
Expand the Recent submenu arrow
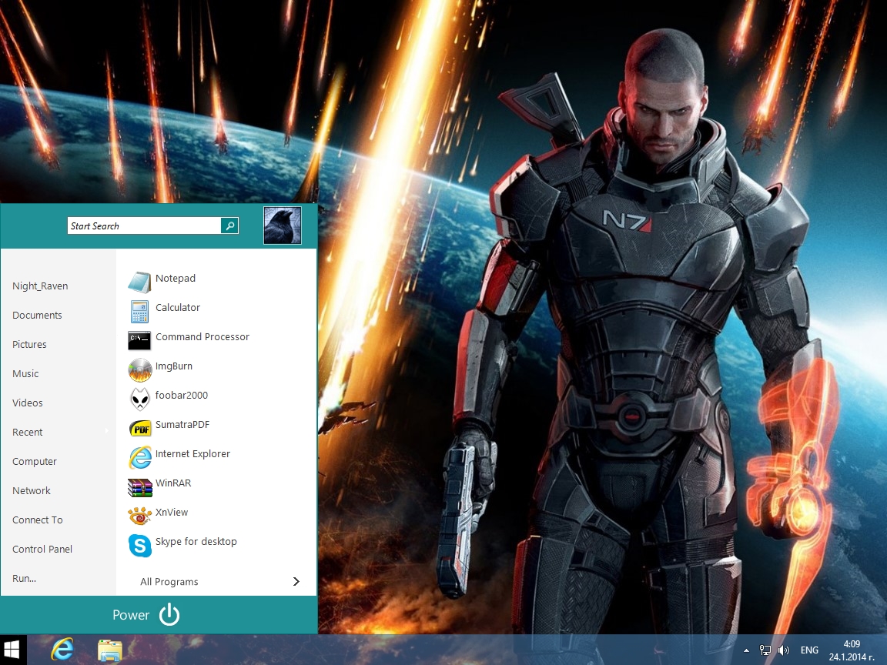(107, 432)
